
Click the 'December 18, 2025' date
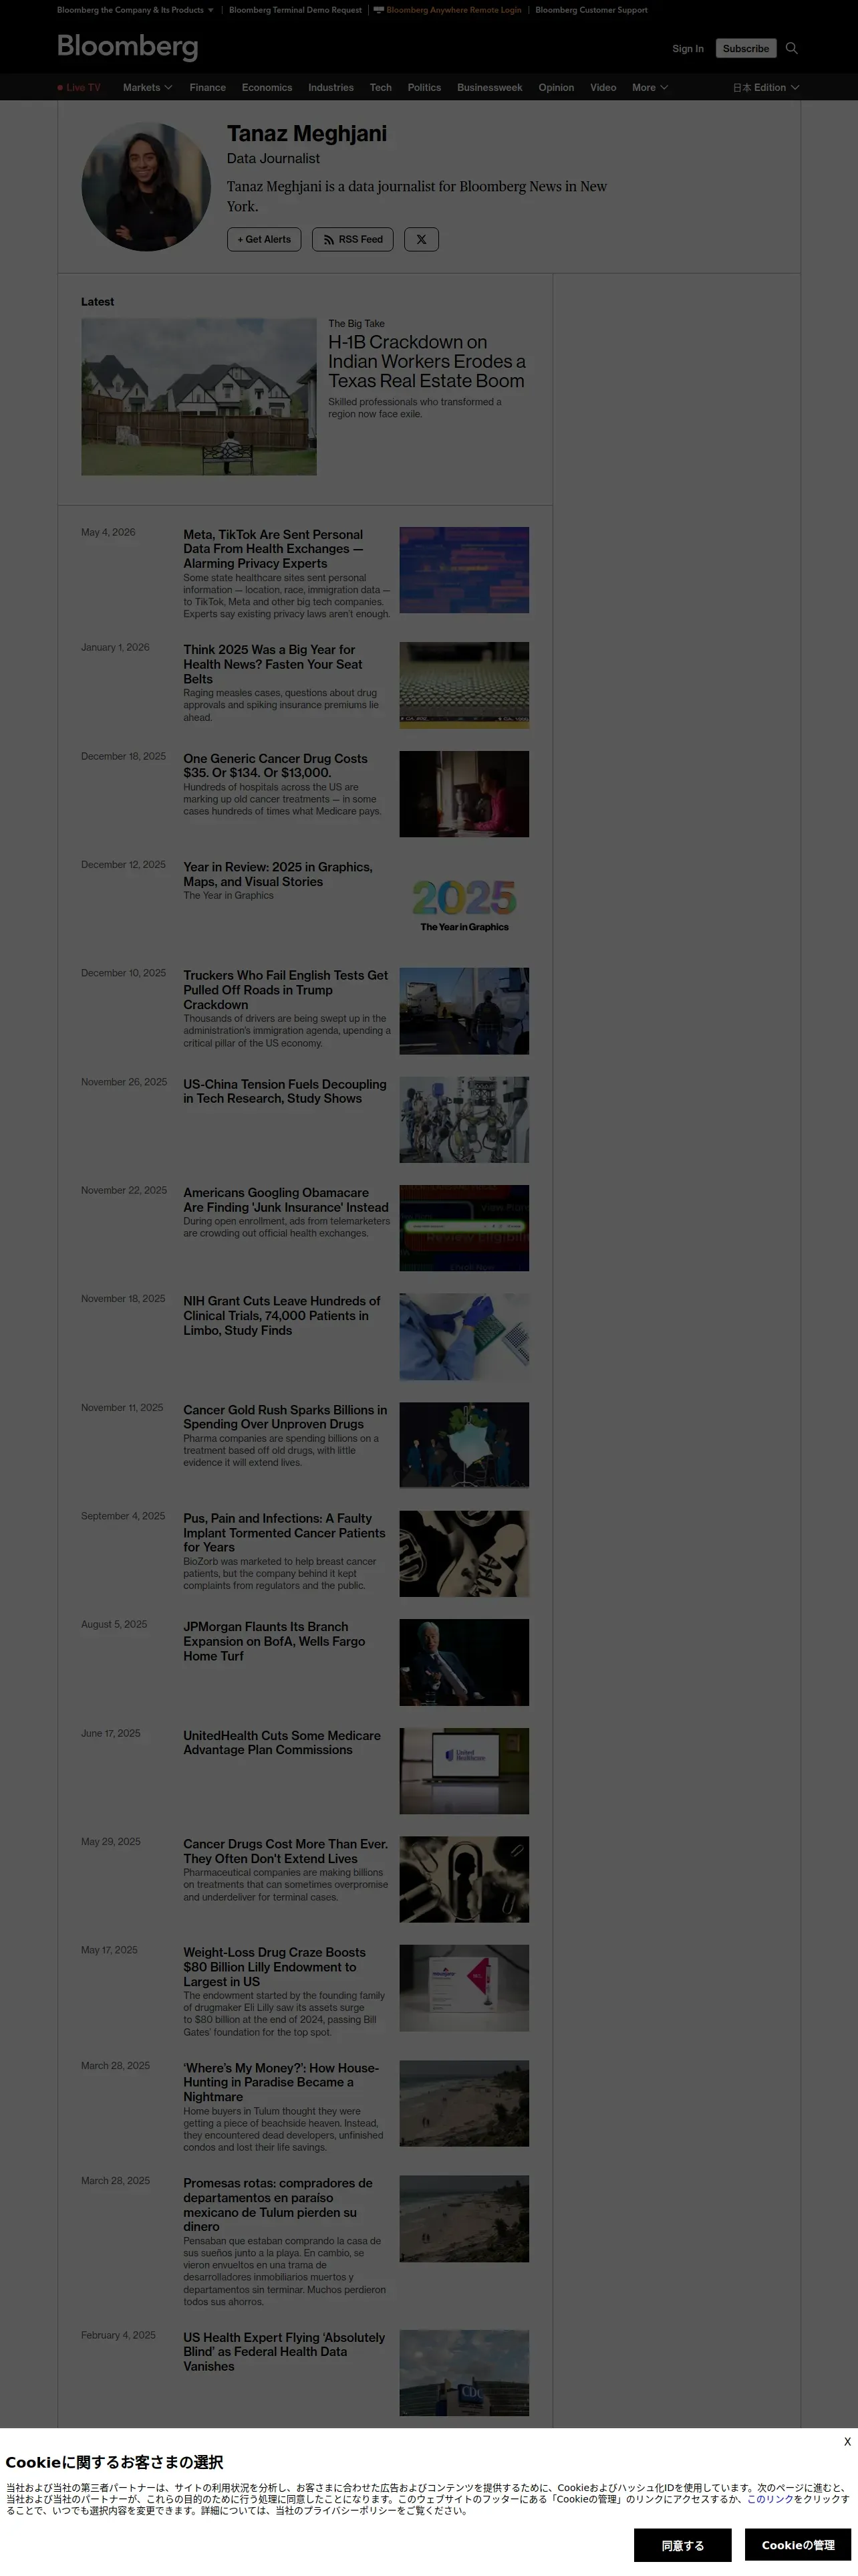point(124,756)
